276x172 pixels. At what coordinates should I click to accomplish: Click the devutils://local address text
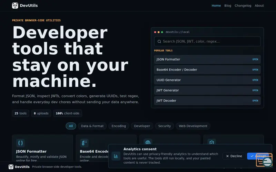pyautogui.click(x=177, y=32)
